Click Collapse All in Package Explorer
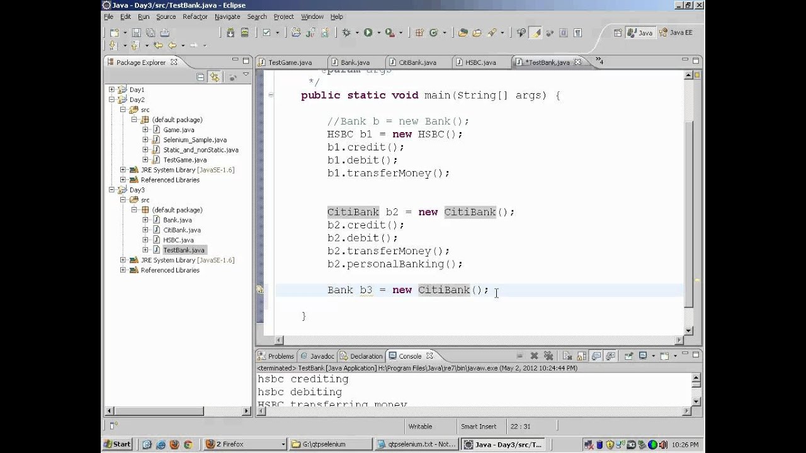 200,77
